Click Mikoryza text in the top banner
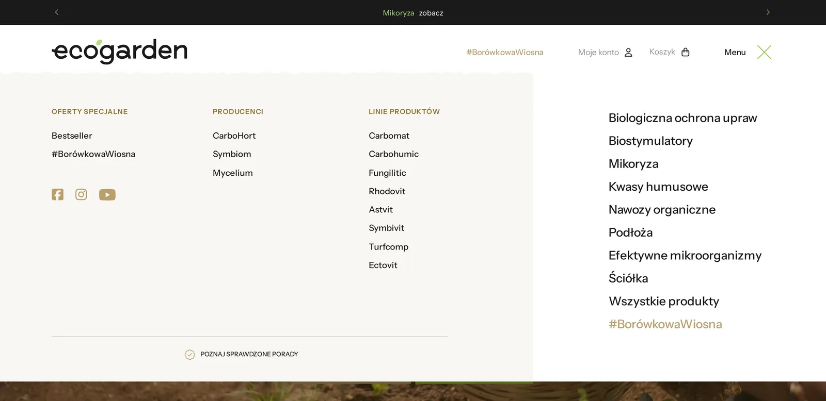This screenshot has height=401, width=826. [399, 13]
